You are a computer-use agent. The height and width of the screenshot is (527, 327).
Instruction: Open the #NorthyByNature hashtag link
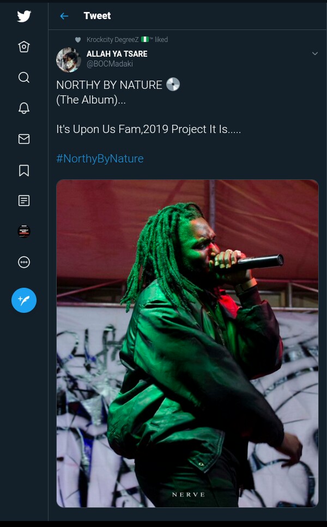(100, 159)
